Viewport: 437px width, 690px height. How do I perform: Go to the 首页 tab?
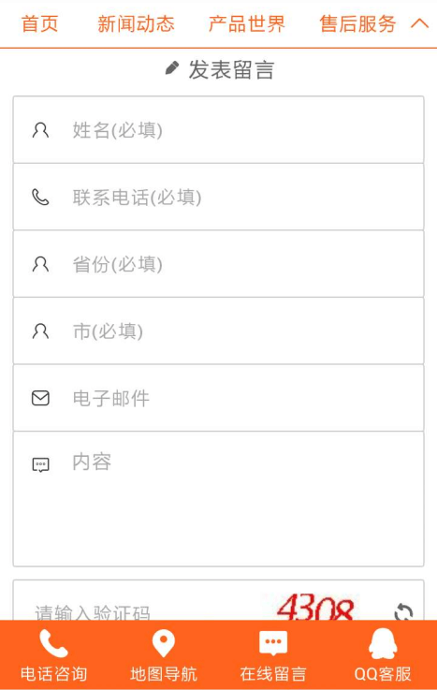[x=40, y=23]
